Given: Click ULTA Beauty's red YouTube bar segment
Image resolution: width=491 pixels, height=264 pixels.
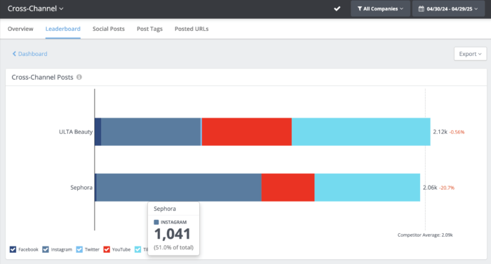Looking at the screenshot, I should (247, 132).
